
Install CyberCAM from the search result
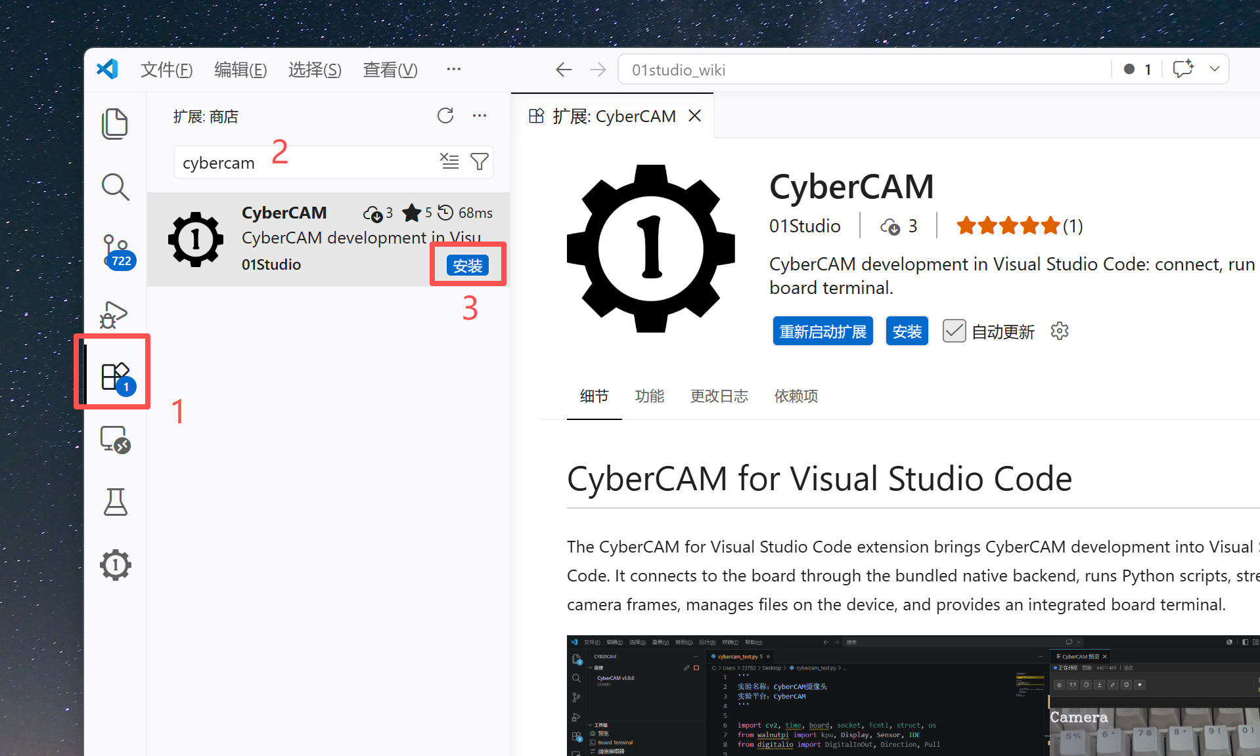[x=468, y=265]
